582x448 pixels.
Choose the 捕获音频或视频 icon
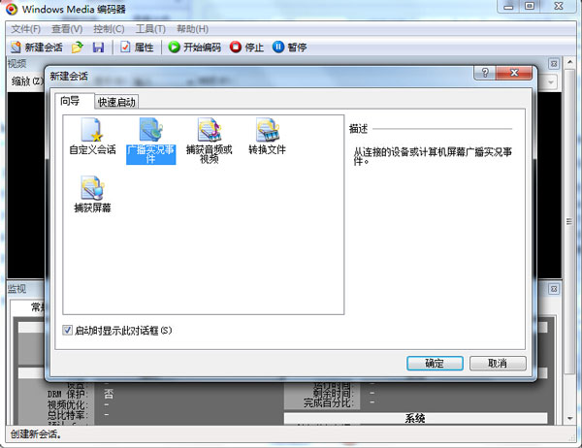(x=209, y=130)
